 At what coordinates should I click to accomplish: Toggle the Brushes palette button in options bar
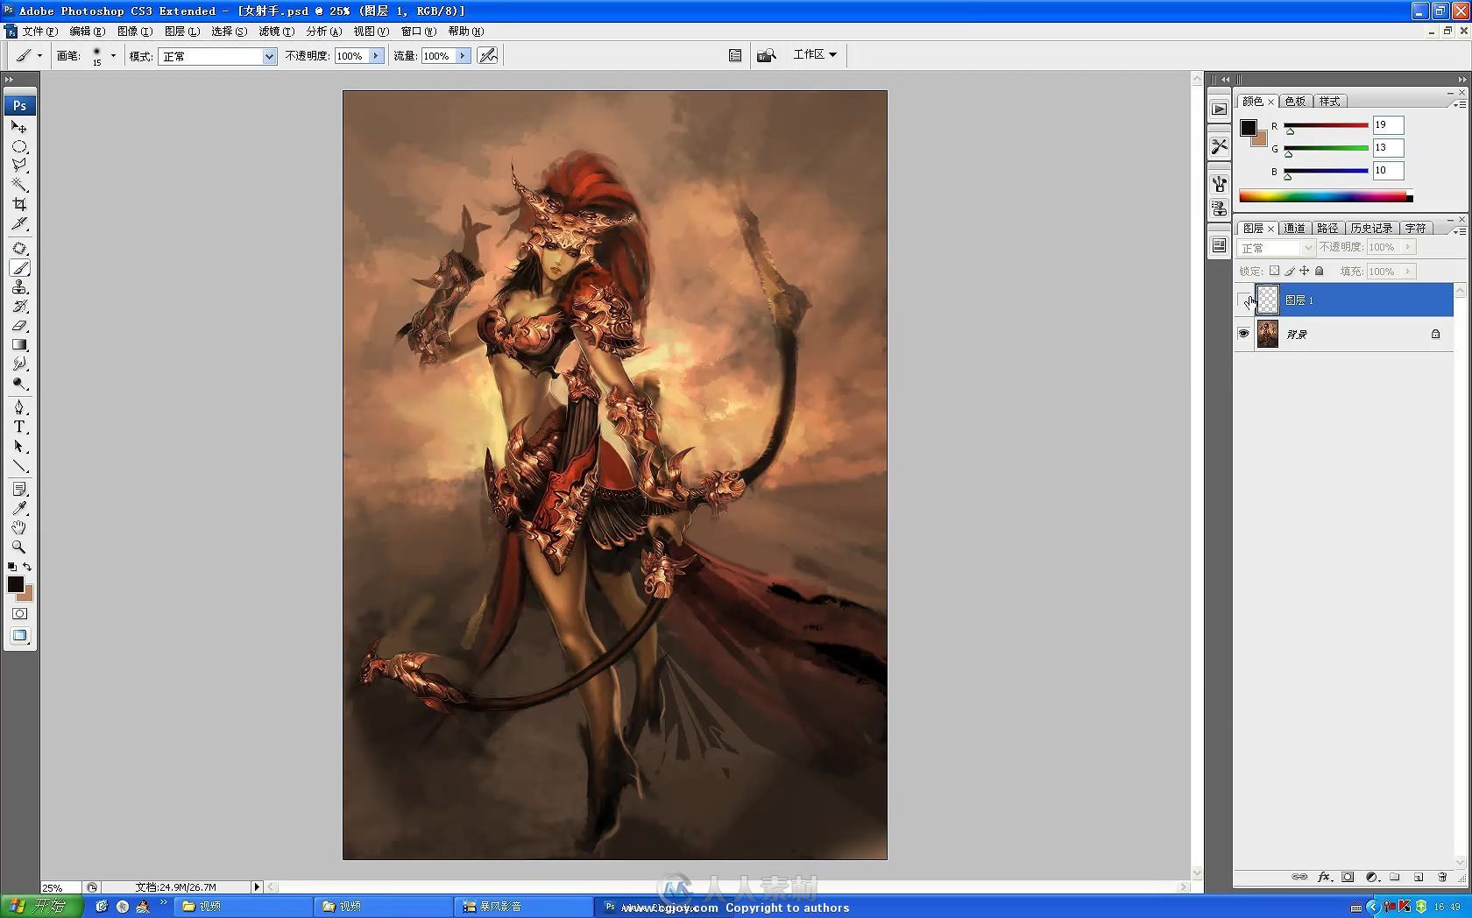[x=735, y=55]
